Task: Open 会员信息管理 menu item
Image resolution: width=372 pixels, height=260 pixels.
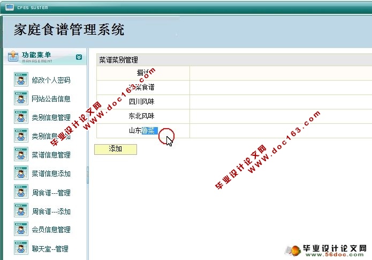Action: click(x=51, y=230)
